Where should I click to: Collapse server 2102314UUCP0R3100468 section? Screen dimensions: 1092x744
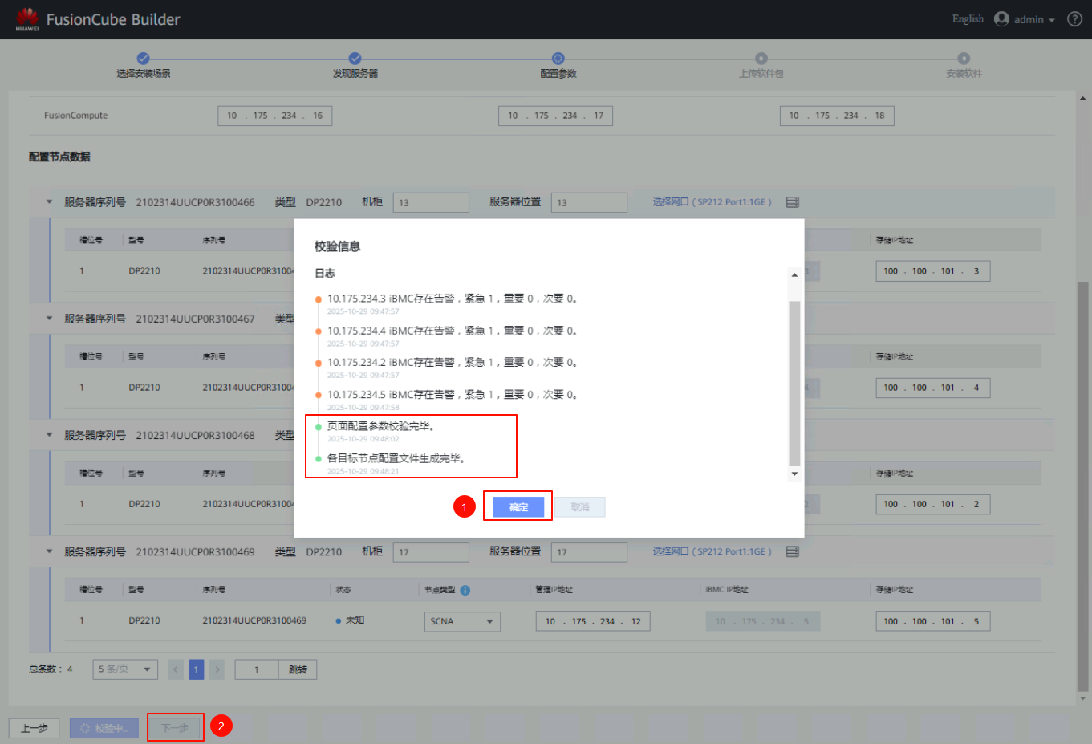tap(49, 435)
